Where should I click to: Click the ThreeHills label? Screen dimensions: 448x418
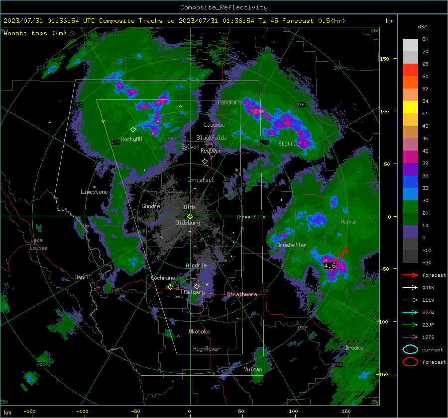pyautogui.click(x=250, y=217)
